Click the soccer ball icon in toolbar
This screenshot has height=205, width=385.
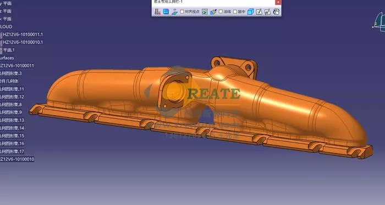point(276,12)
